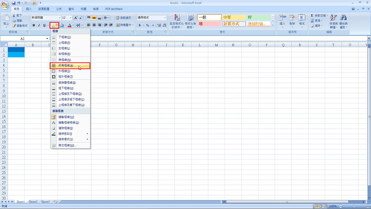This screenshot has width=371, height=209.
Task: Open AutoSum (自動加總) dropdown arrow
Action: point(328,15)
